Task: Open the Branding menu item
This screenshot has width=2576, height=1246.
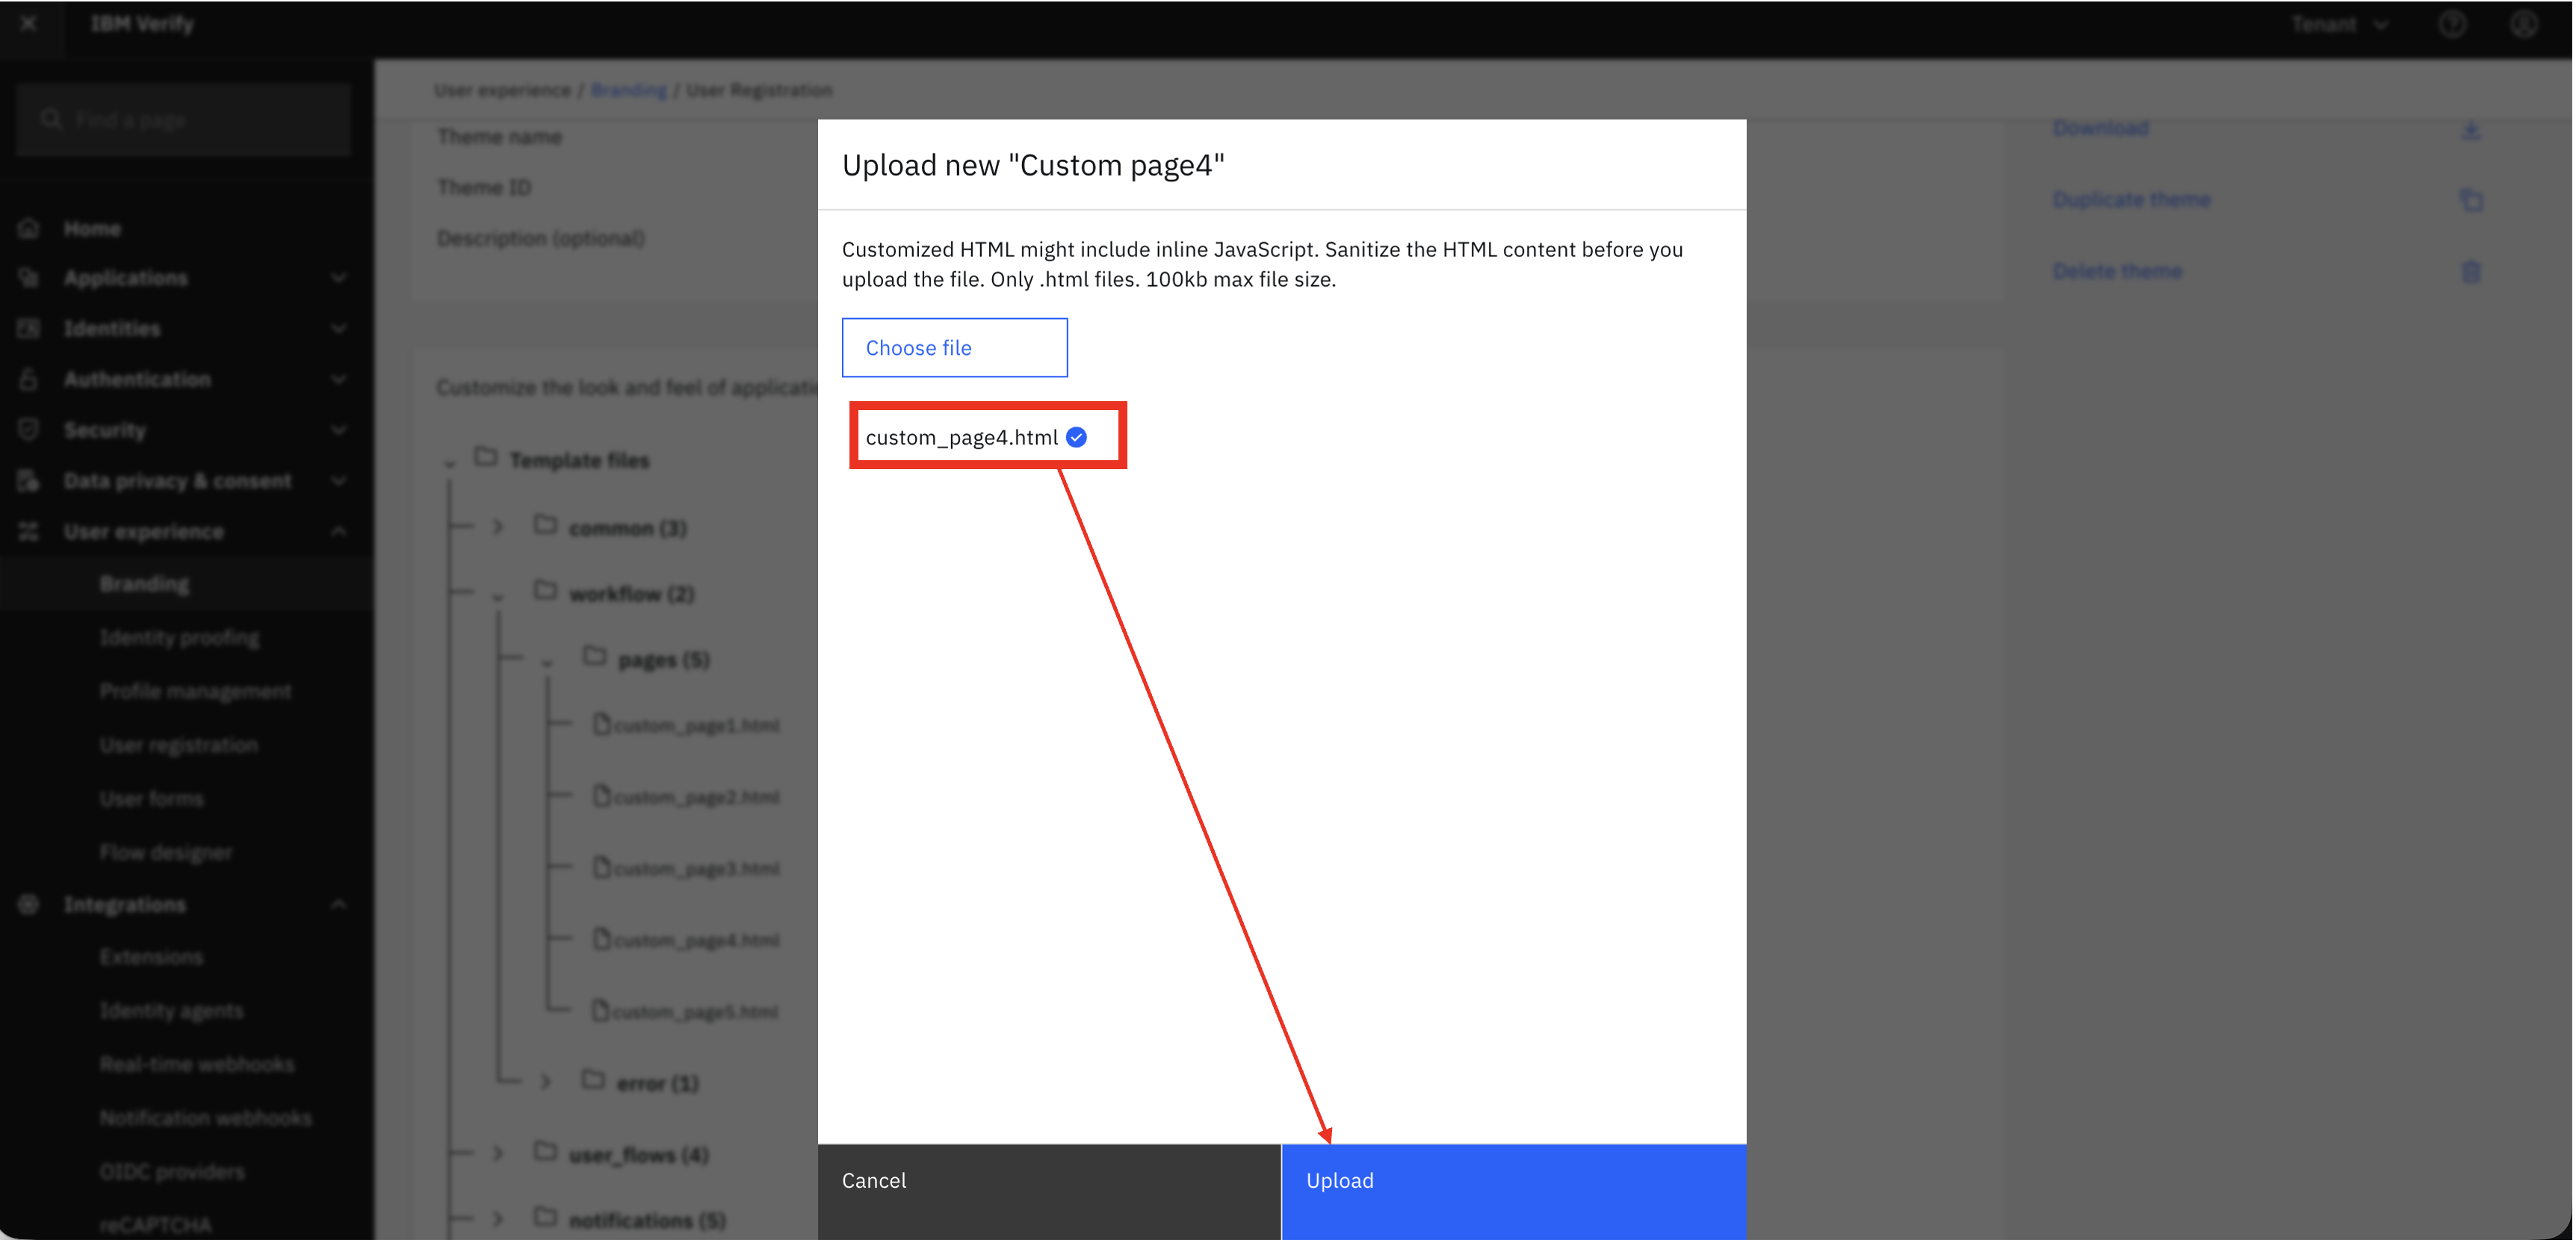Action: point(144,584)
